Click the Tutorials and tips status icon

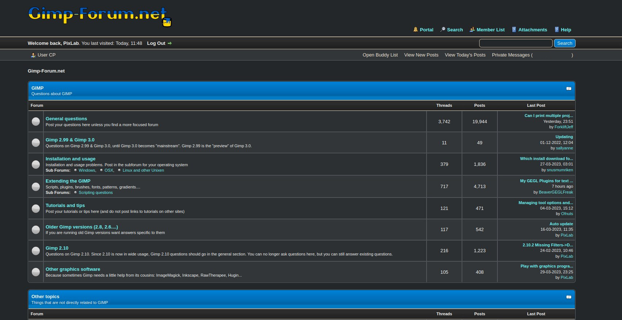pyautogui.click(x=36, y=208)
